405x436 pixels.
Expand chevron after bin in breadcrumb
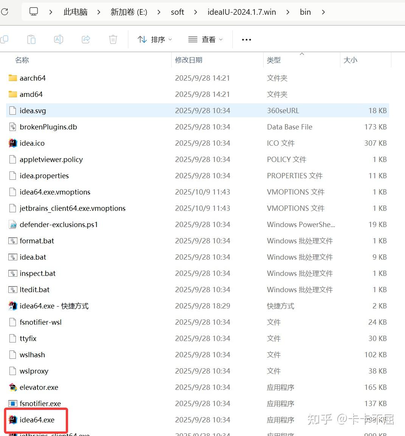click(323, 12)
